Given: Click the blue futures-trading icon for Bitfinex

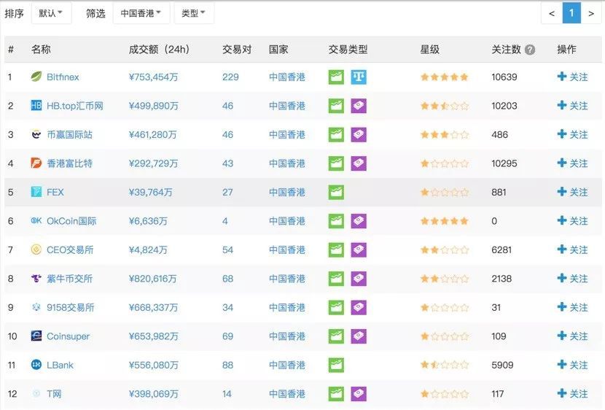Looking at the screenshot, I should click(x=359, y=77).
